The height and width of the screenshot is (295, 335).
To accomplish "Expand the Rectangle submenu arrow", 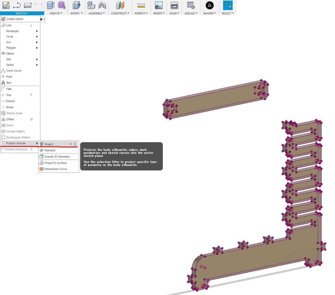I will click(x=37, y=31).
